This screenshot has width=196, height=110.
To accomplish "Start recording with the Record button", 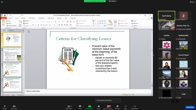I will tap(99, 107).
